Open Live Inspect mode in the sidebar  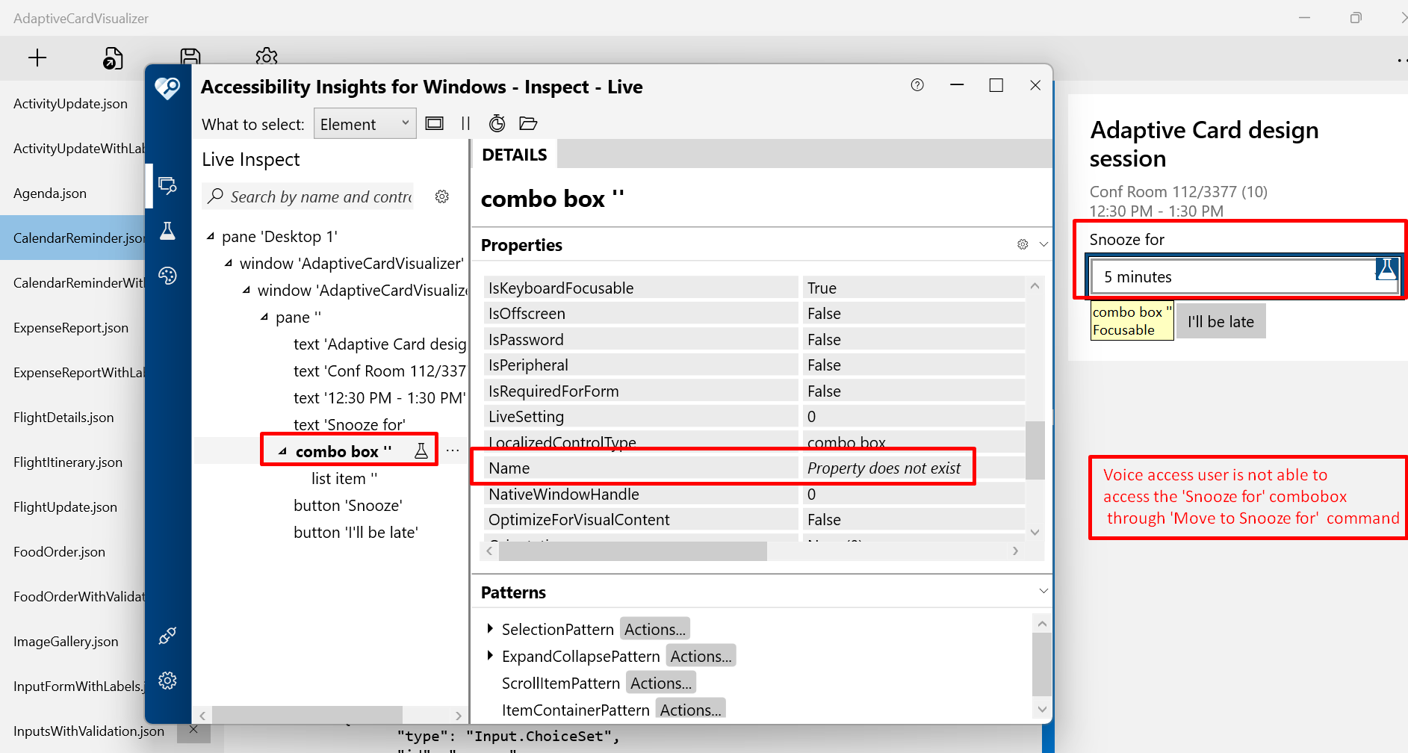point(167,185)
